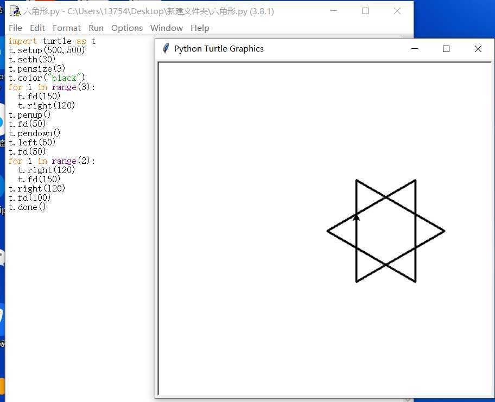495x402 pixels.
Task: Open the Edit menu
Action: 37,28
